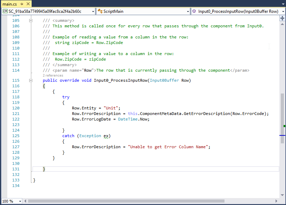Open the tab list dropdown arrow
This screenshot has width=286, height=205.
283,4
